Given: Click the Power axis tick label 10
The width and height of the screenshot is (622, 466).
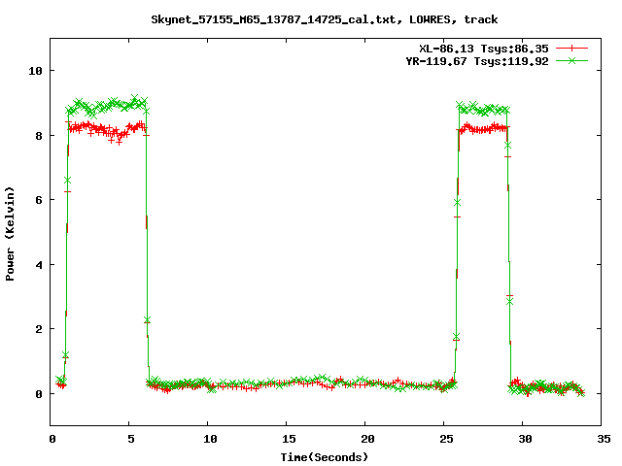Looking at the screenshot, I should [x=35, y=71].
